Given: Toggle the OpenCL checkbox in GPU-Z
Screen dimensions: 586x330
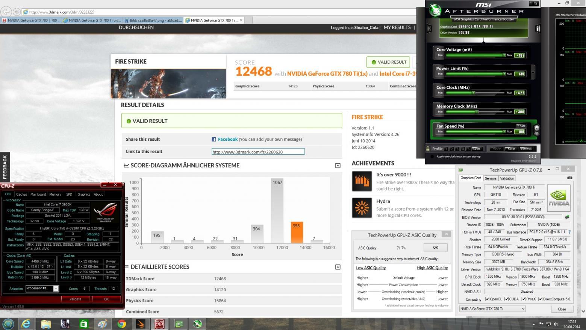Looking at the screenshot, I should [488, 299].
